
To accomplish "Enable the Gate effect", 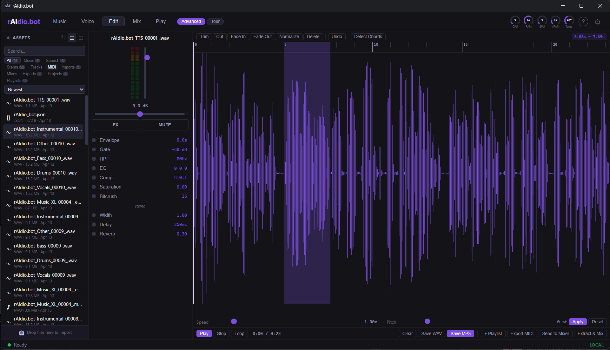I will [x=94, y=149].
